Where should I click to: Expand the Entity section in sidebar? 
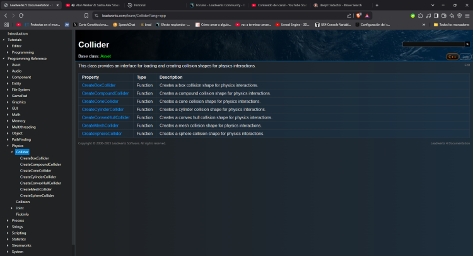tap(8, 83)
